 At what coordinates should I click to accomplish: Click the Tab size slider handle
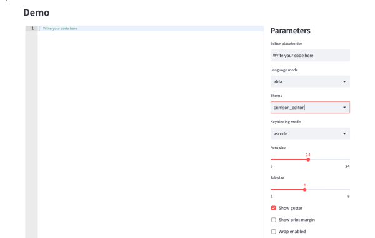tap(304, 190)
